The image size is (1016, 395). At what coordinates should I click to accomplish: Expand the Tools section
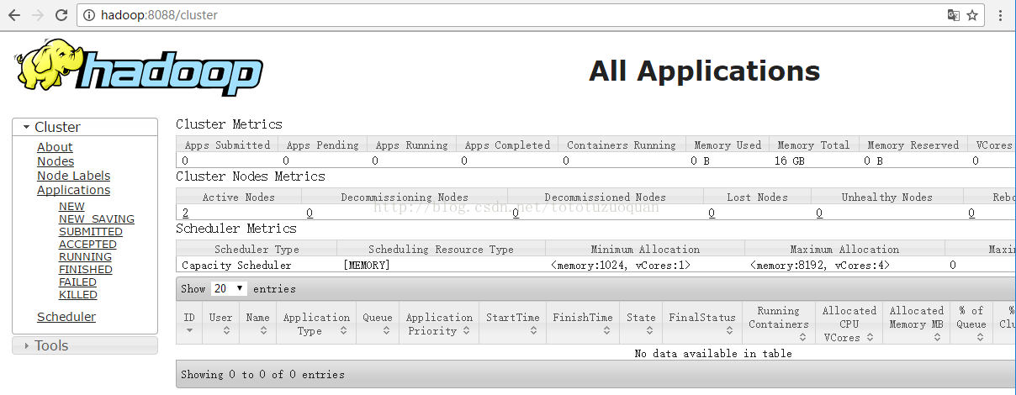point(85,345)
